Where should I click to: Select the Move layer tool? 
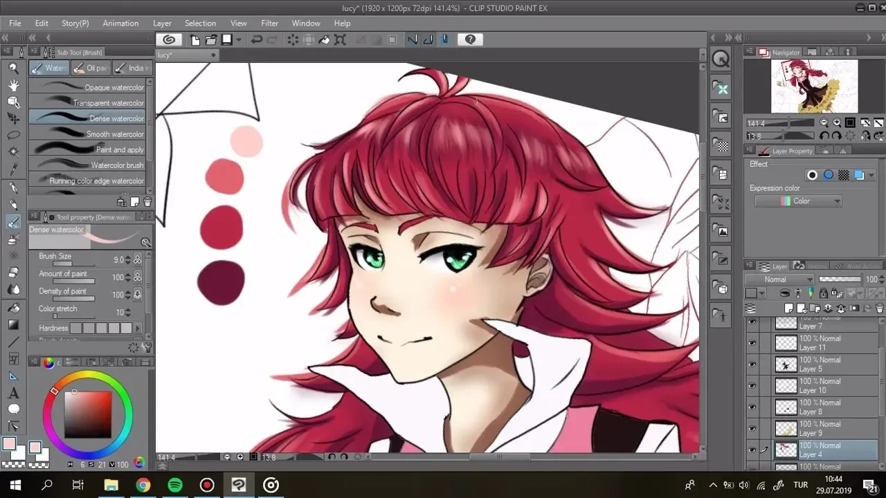coord(13,118)
